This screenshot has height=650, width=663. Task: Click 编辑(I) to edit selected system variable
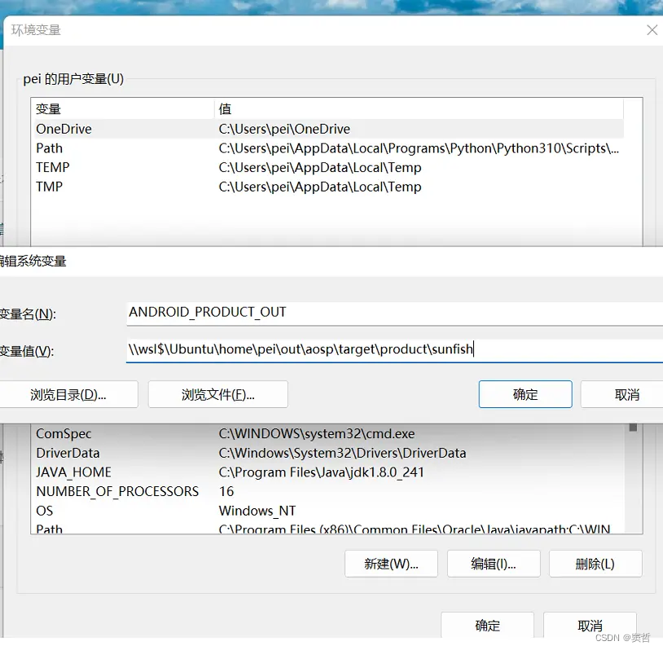pyautogui.click(x=493, y=563)
